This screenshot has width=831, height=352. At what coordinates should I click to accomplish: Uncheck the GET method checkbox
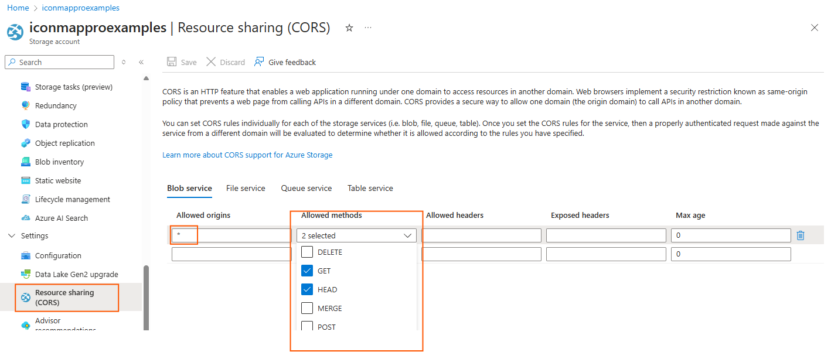tap(307, 271)
